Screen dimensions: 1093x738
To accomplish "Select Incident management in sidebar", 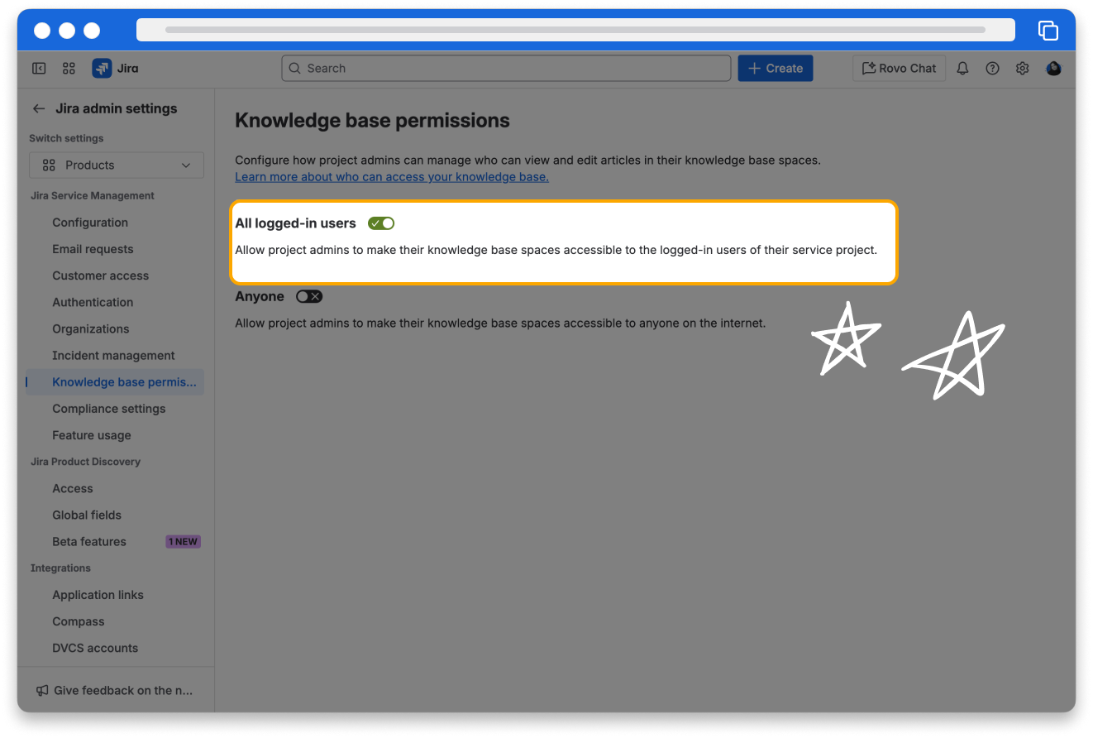I will 113,356.
